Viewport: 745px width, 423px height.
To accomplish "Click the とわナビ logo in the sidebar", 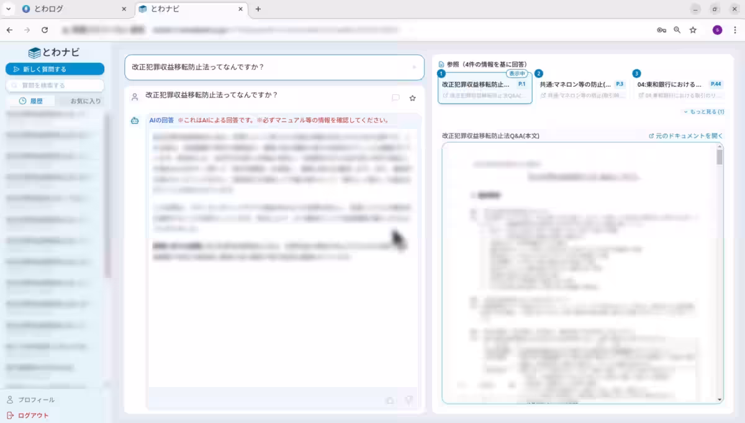I will pos(55,53).
